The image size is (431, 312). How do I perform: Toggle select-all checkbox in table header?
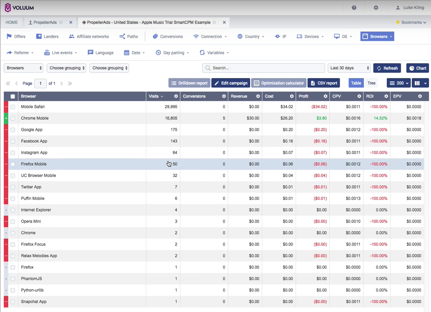click(13, 96)
